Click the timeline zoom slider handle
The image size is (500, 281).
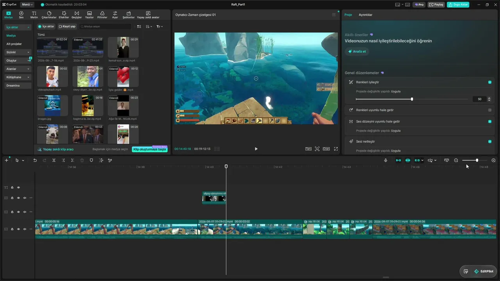pos(477,160)
